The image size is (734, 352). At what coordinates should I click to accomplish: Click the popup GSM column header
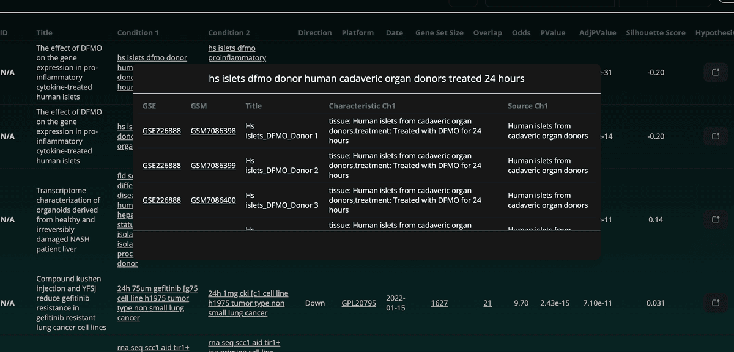[199, 106]
